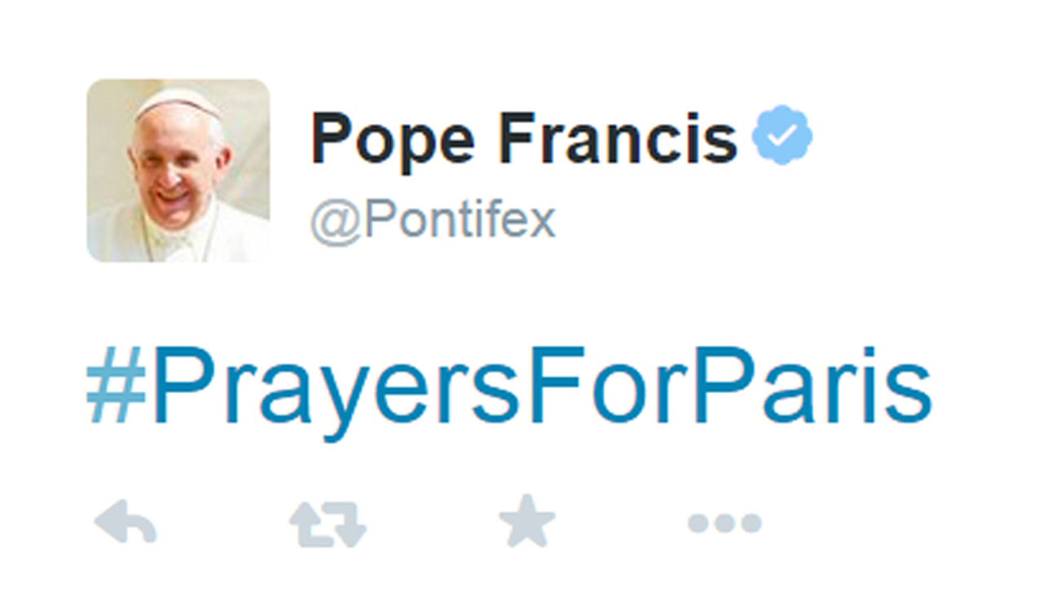Click the blue verified badge
This screenshot has height=596, width=1060.
click(x=782, y=135)
